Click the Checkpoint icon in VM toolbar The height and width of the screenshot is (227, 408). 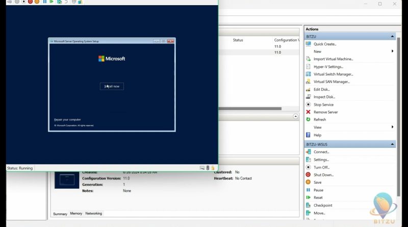click(x=59, y=2)
